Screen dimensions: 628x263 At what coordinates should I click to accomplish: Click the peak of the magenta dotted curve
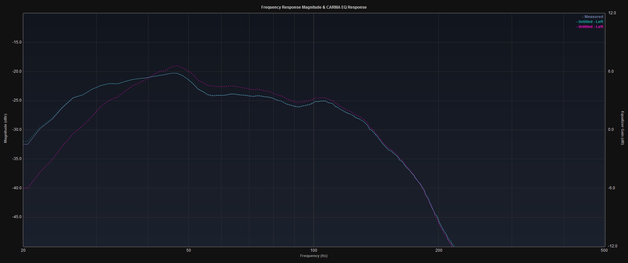click(176, 65)
